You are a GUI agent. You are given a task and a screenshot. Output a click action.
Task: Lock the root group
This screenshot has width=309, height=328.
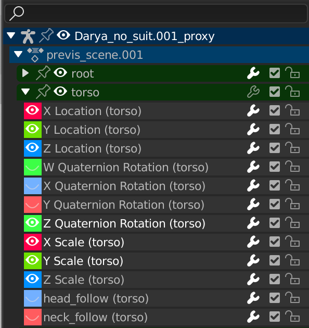pos(292,73)
